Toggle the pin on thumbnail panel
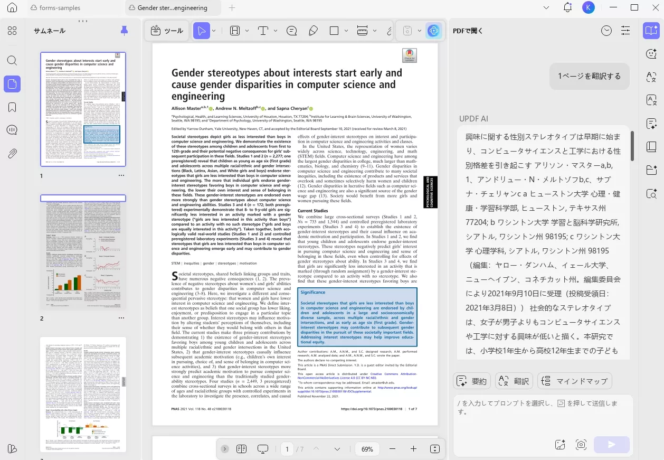 point(124,31)
